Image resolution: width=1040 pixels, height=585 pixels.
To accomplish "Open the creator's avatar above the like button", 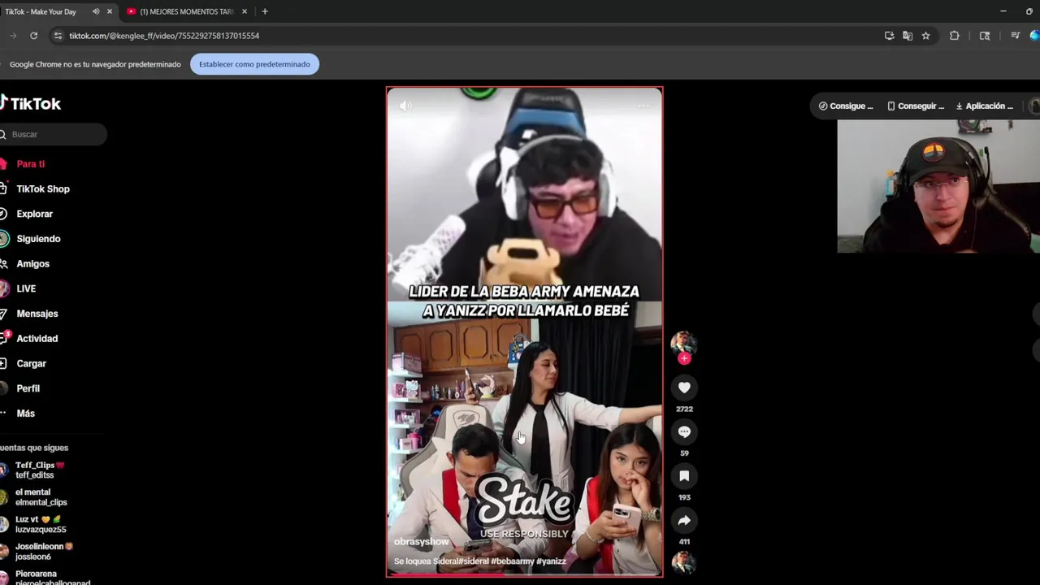I will (x=683, y=343).
